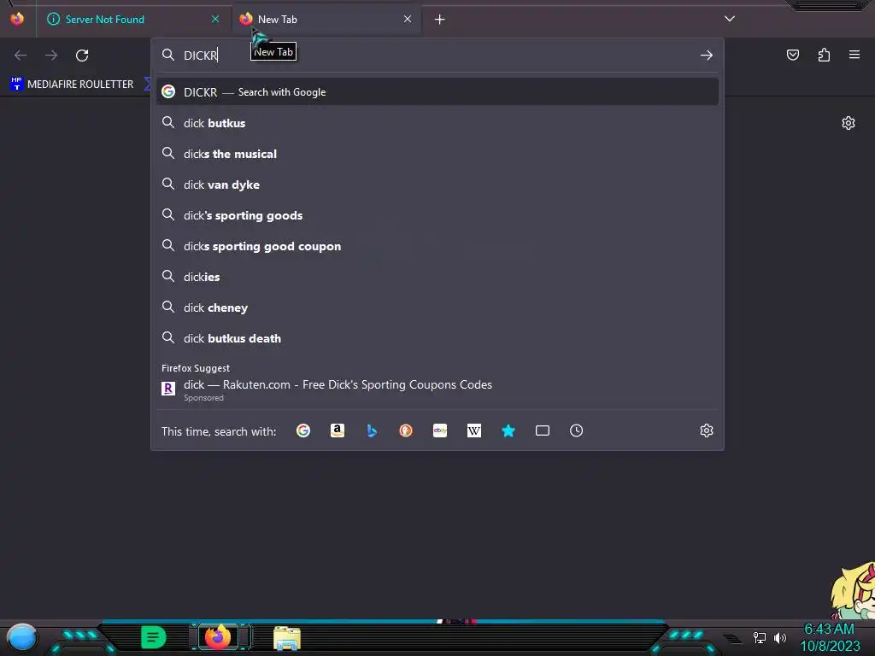Choose the 'cheney' suggestion

pos(437,307)
